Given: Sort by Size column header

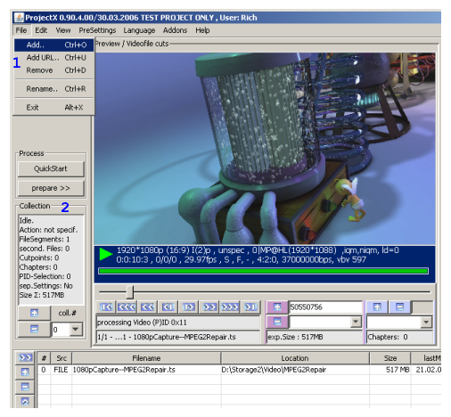Looking at the screenshot, I should click(390, 358).
